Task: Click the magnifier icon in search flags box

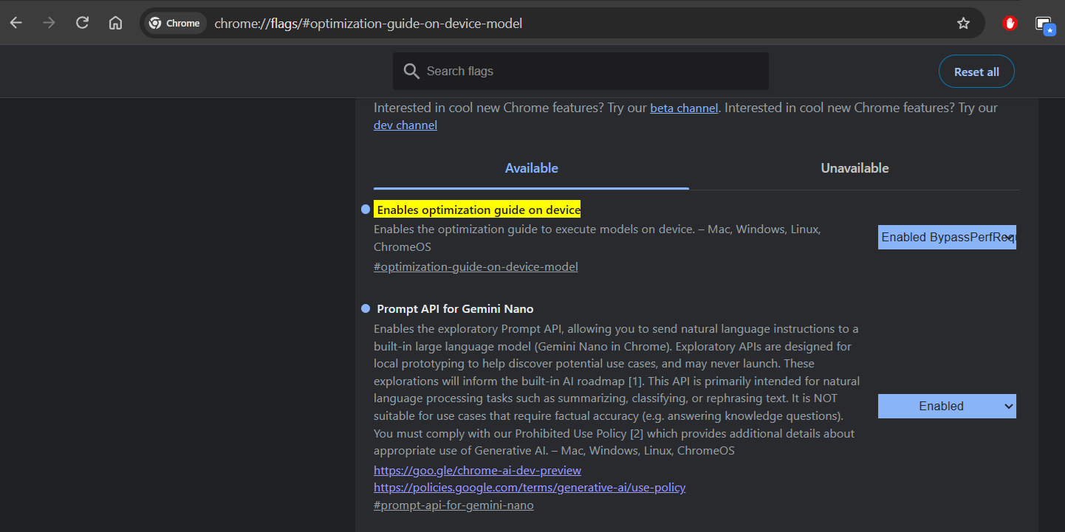Action: [411, 71]
